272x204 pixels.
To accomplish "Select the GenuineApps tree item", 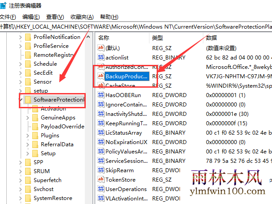I will (x=58, y=118).
